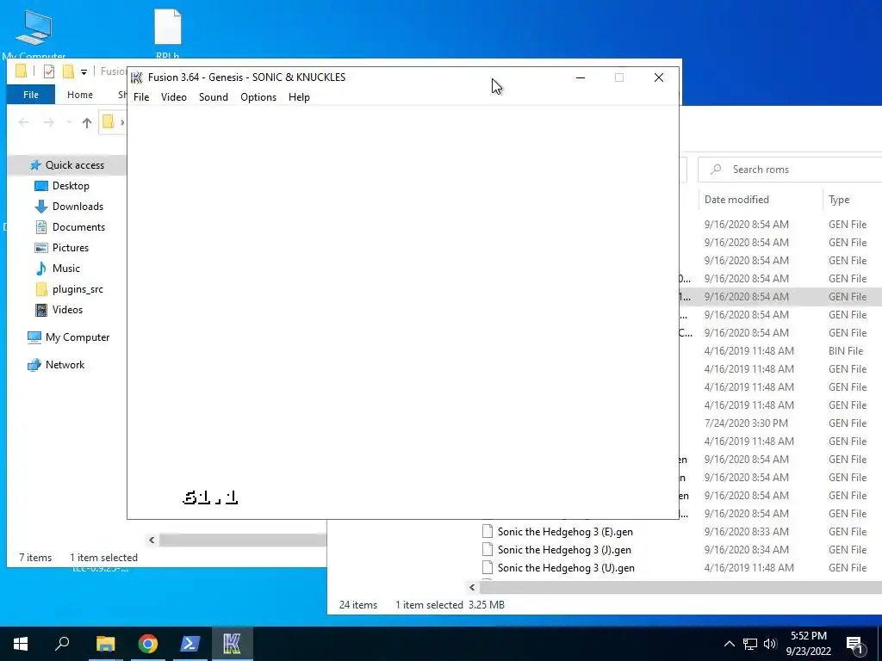Click the My Computer icon in sidebar
This screenshot has height=661, width=882.
(x=34, y=337)
